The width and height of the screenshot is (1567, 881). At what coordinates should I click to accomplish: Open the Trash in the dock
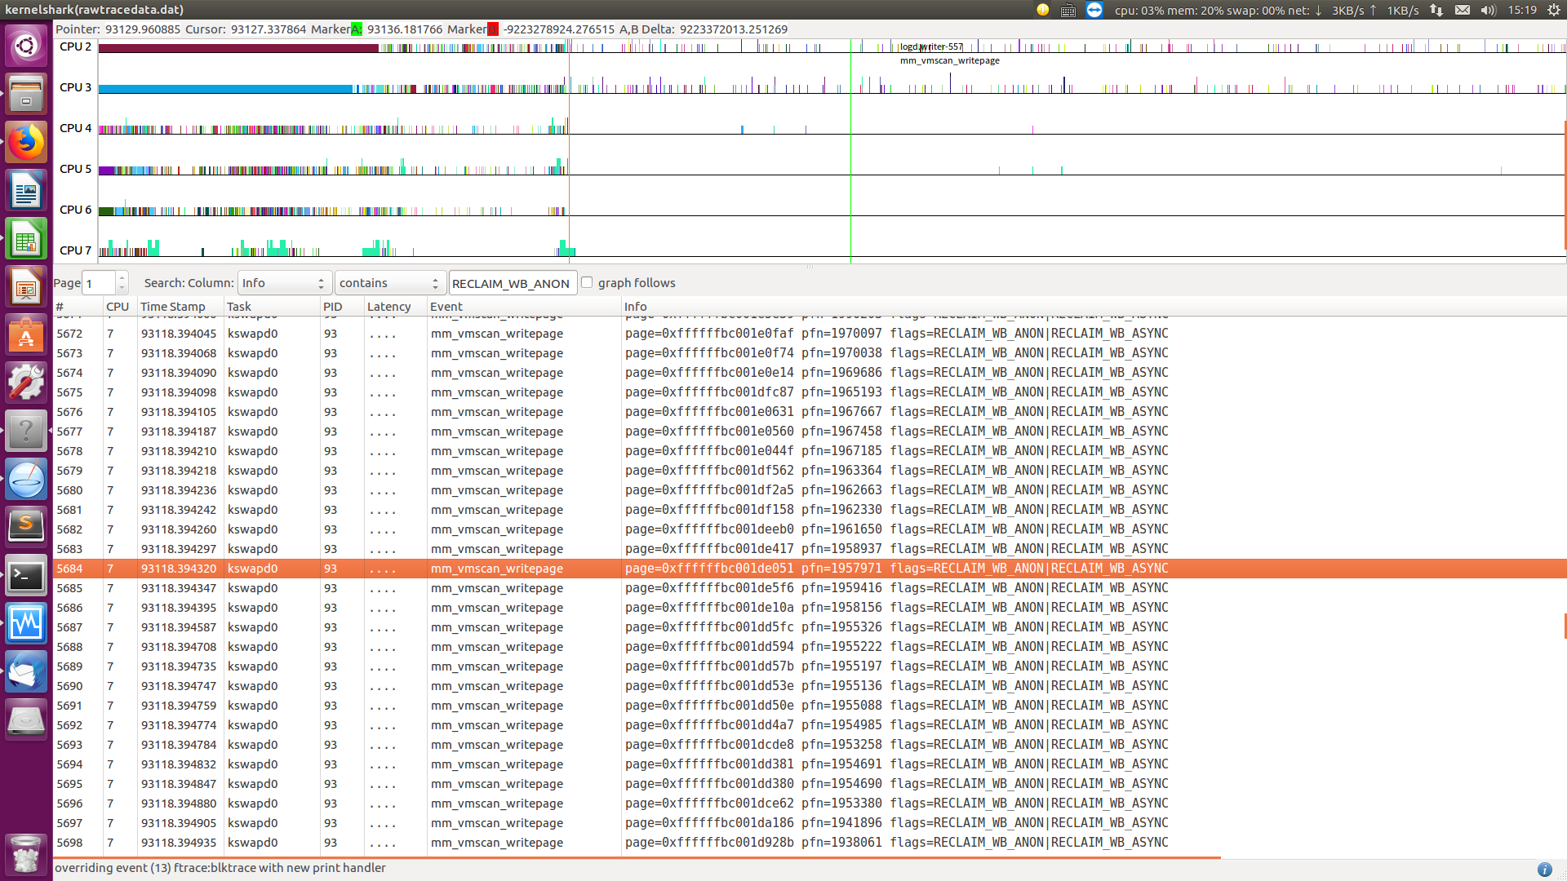(26, 853)
